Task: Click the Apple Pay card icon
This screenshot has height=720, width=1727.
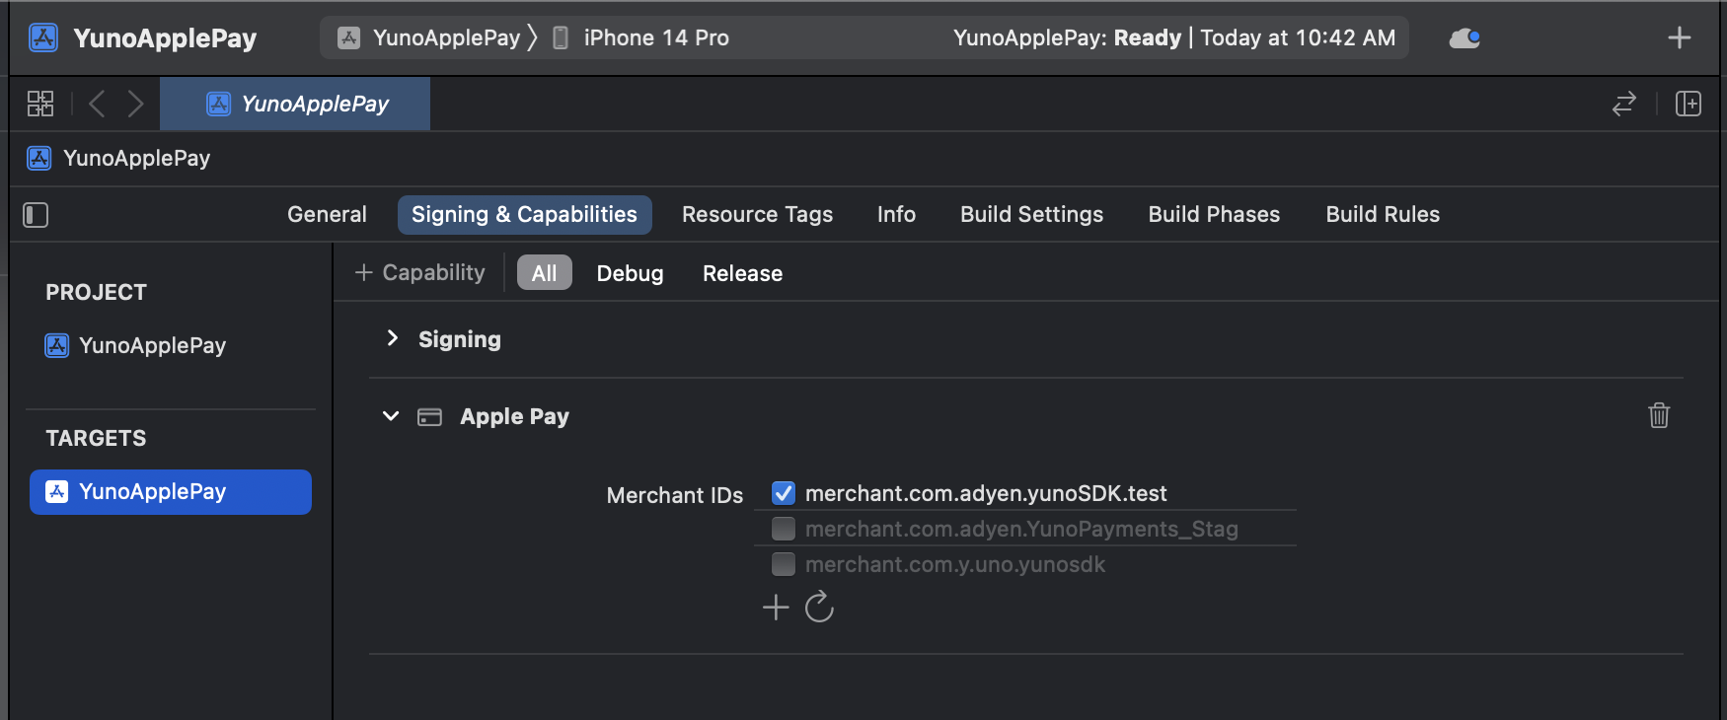Action: (x=429, y=417)
